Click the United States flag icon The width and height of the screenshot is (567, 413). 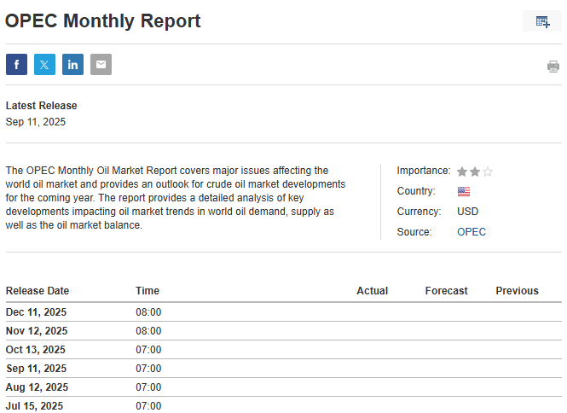[x=463, y=192]
